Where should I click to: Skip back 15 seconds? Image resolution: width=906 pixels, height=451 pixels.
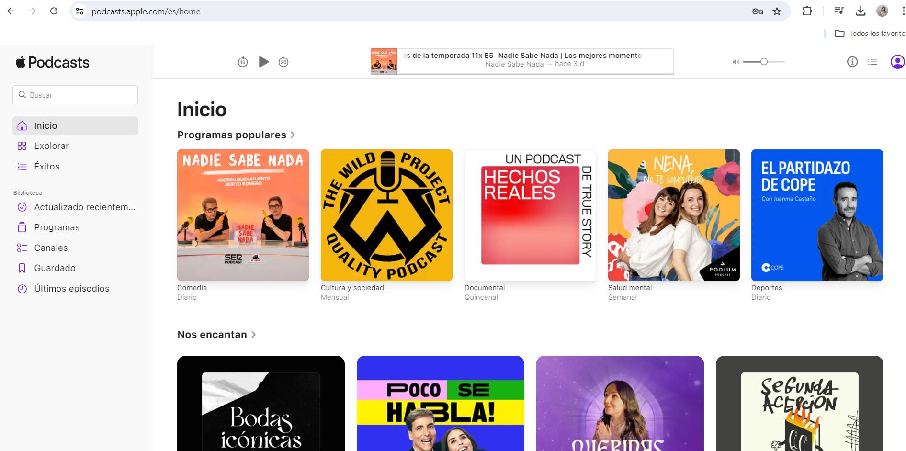(243, 62)
